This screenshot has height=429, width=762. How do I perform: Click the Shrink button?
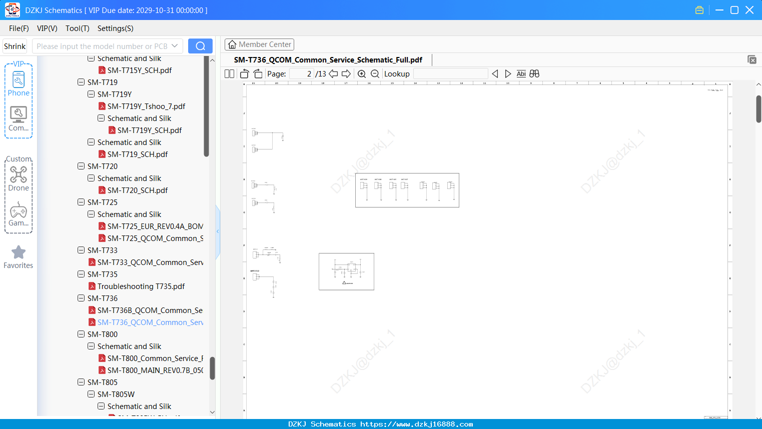[15, 46]
